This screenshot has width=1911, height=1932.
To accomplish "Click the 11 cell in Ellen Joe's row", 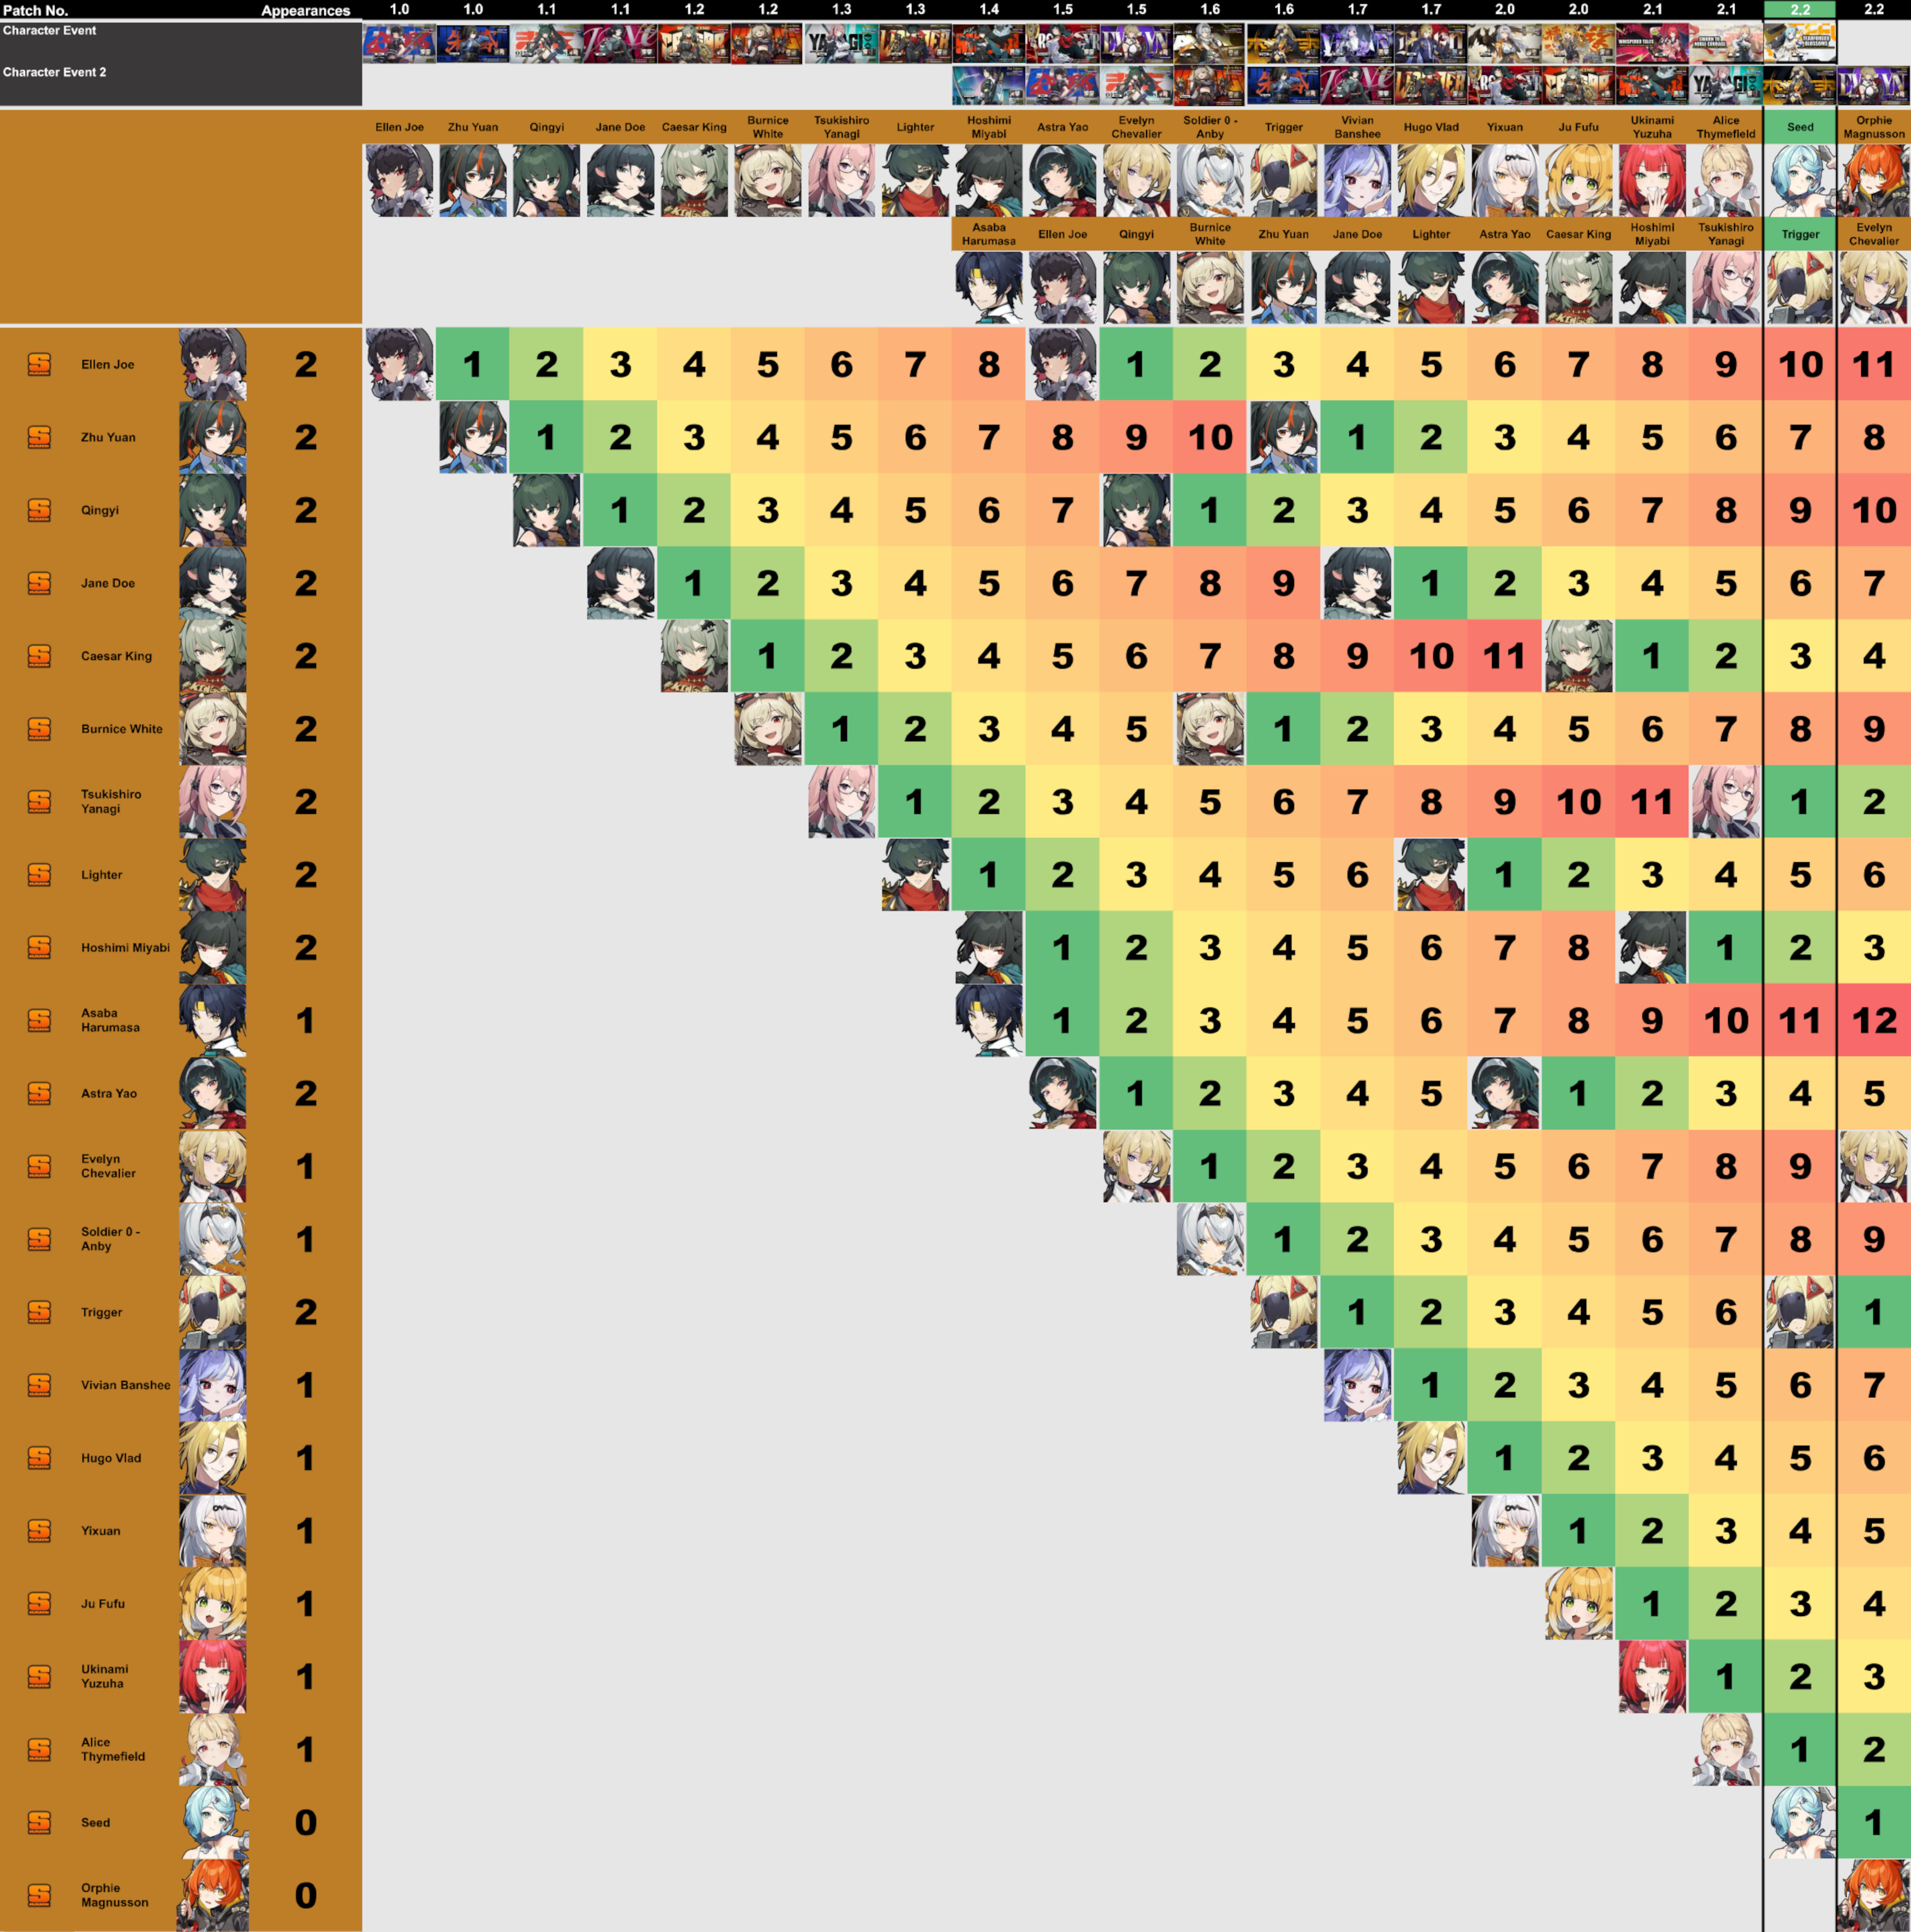I will [1874, 364].
